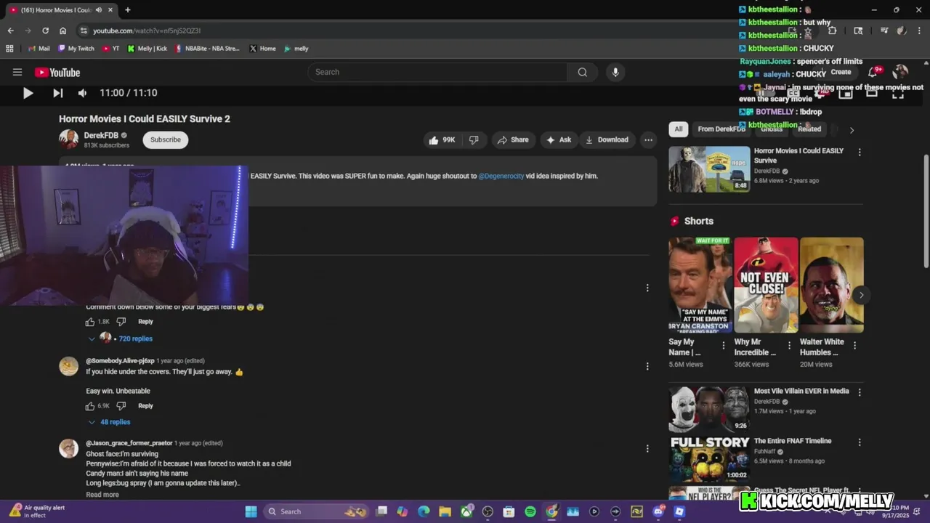This screenshot has width=930, height=523.
Task: Show next Shorts with arrow
Action: (x=861, y=295)
